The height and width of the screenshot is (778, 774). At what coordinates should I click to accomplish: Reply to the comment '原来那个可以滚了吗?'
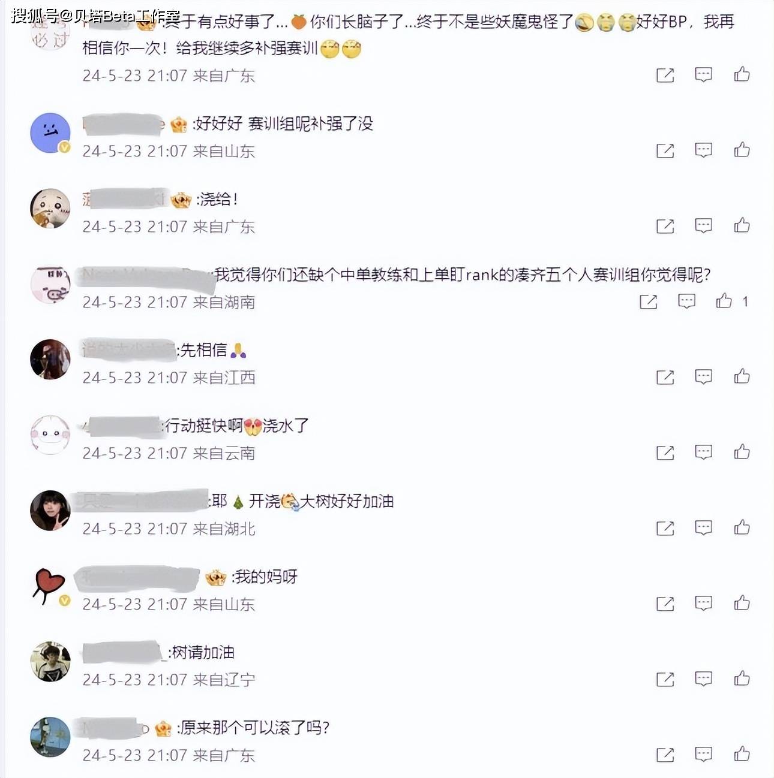pos(703,754)
